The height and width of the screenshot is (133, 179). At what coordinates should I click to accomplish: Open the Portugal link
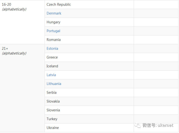[53, 31]
